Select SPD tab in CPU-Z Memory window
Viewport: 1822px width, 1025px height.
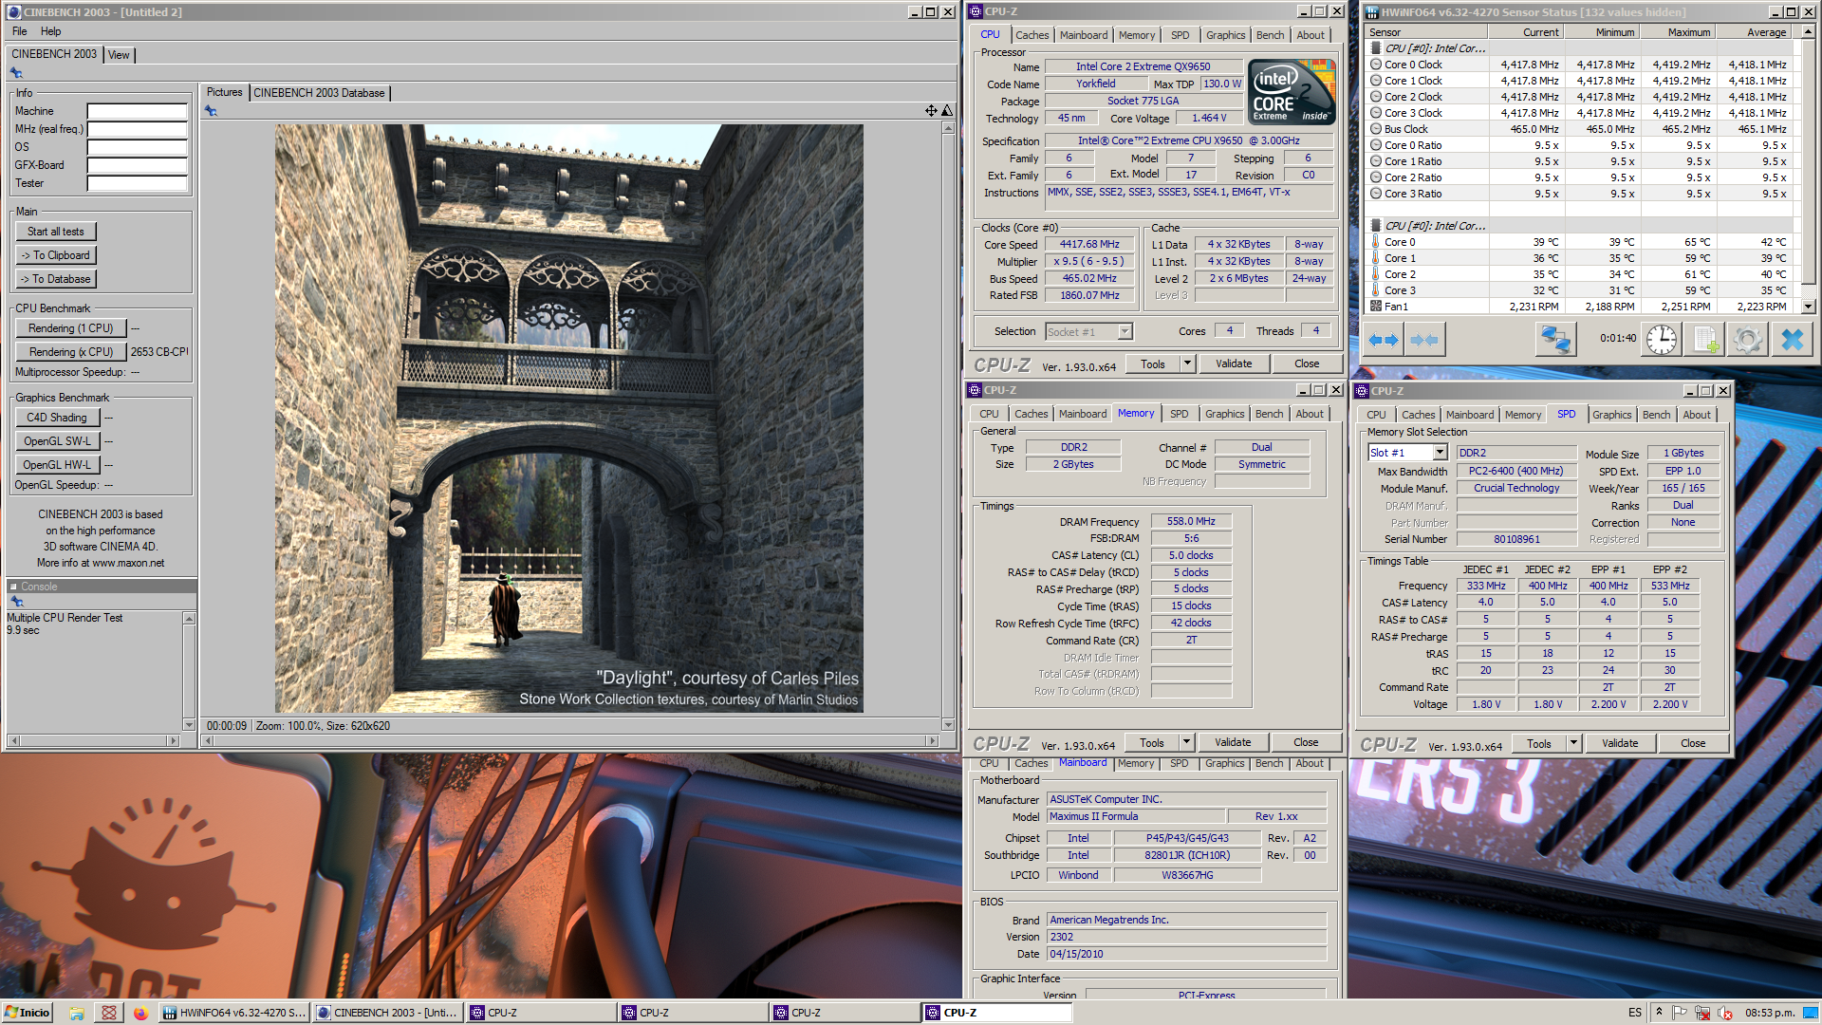click(x=1179, y=414)
